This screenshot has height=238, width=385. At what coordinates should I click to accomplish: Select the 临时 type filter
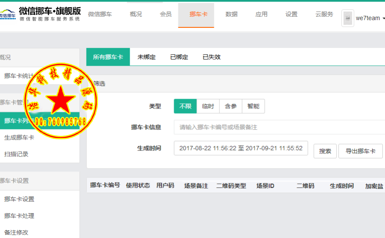[x=208, y=106]
